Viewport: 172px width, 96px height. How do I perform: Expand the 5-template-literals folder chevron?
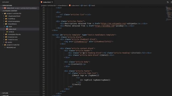(x=4, y=34)
